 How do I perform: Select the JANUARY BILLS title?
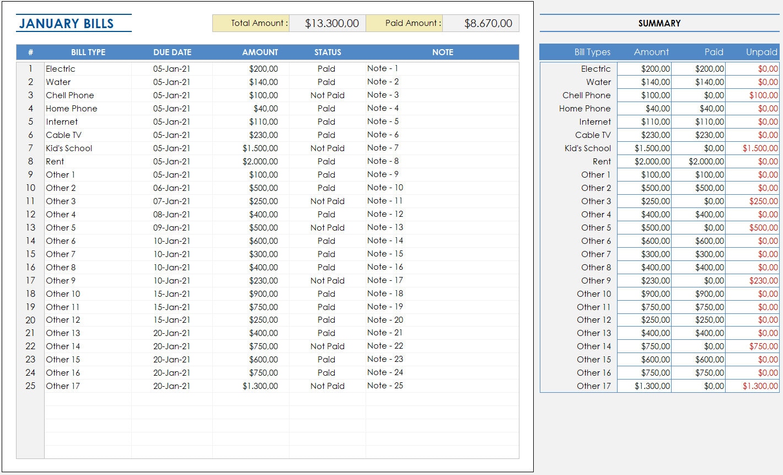(x=73, y=24)
